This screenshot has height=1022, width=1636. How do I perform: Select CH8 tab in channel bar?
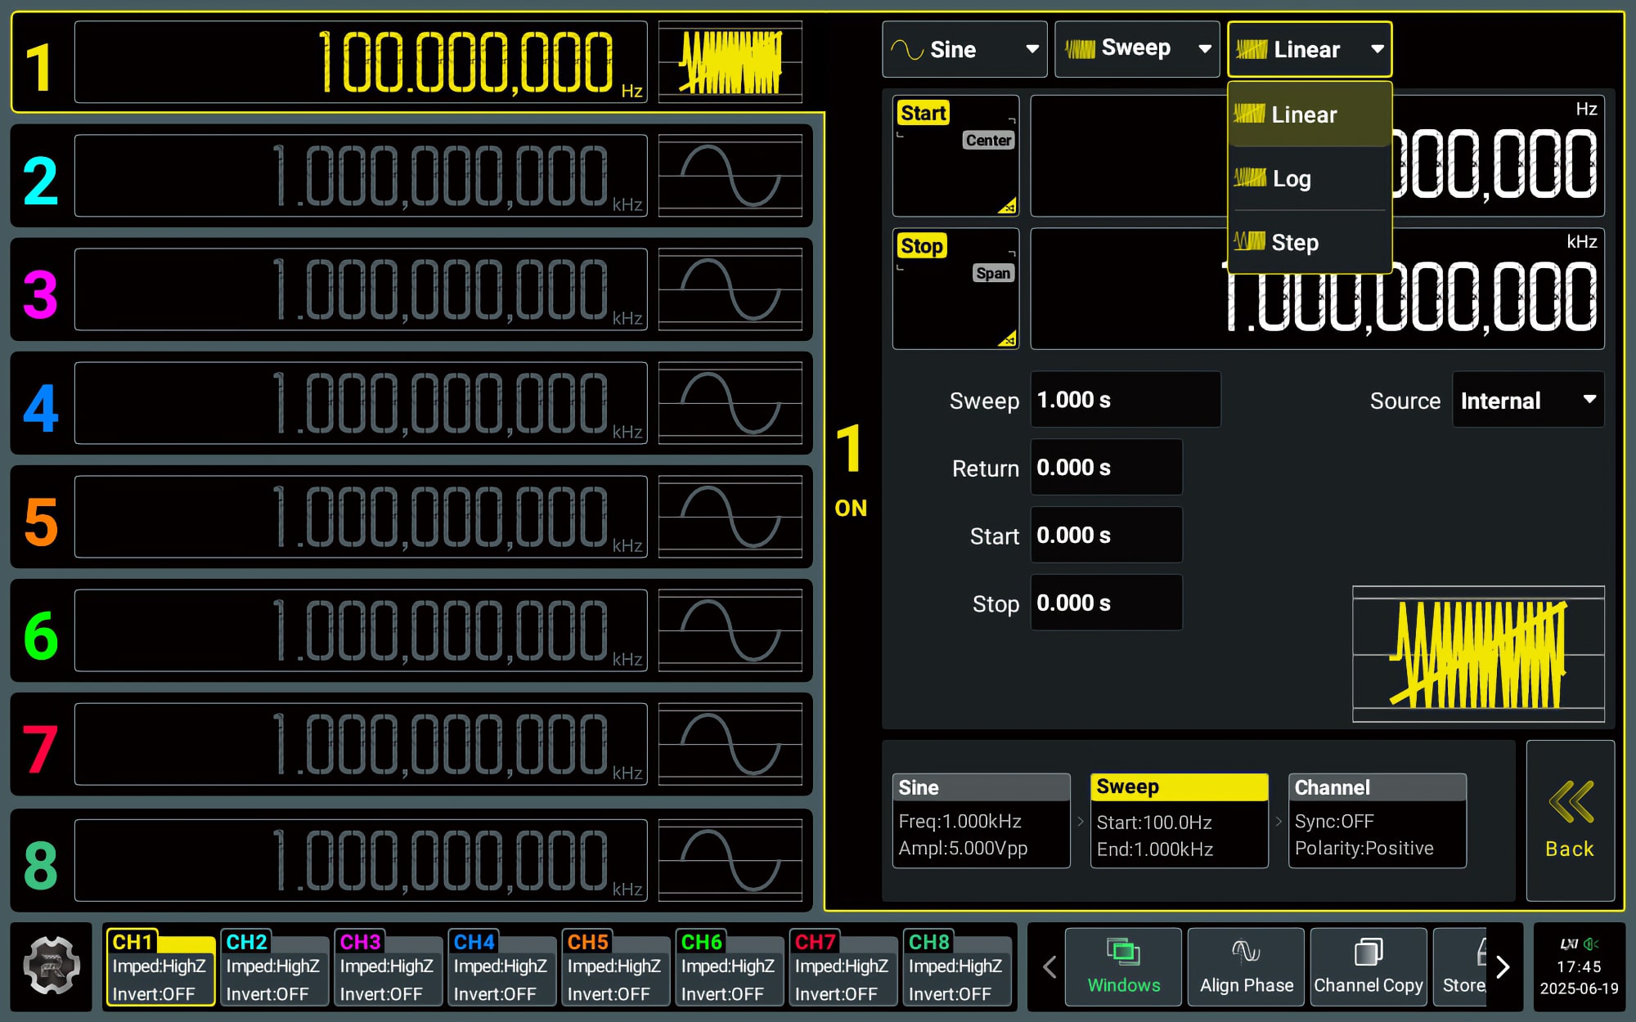956,967
